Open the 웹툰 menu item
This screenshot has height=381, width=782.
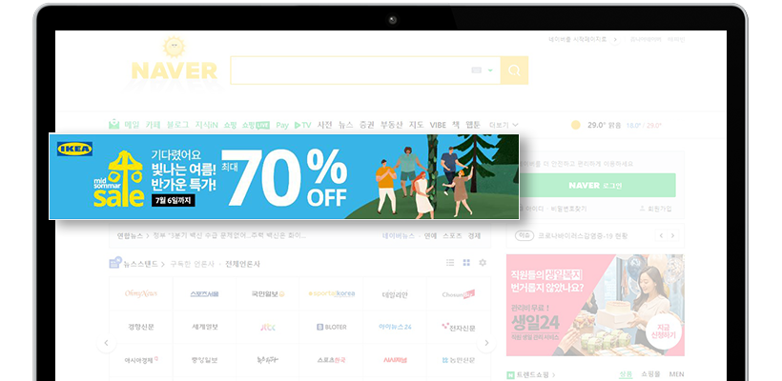pyautogui.click(x=473, y=125)
